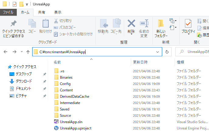Select the Saved folder
The image size is (209, 131).
coord(64,109)
